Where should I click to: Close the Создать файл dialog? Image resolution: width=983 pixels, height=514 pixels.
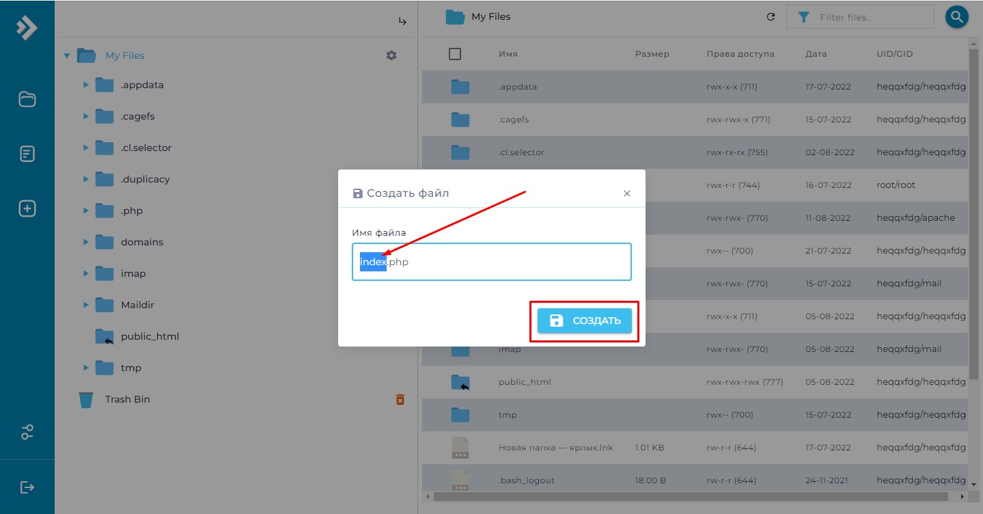pyautogui.click(x=627, y=193)
